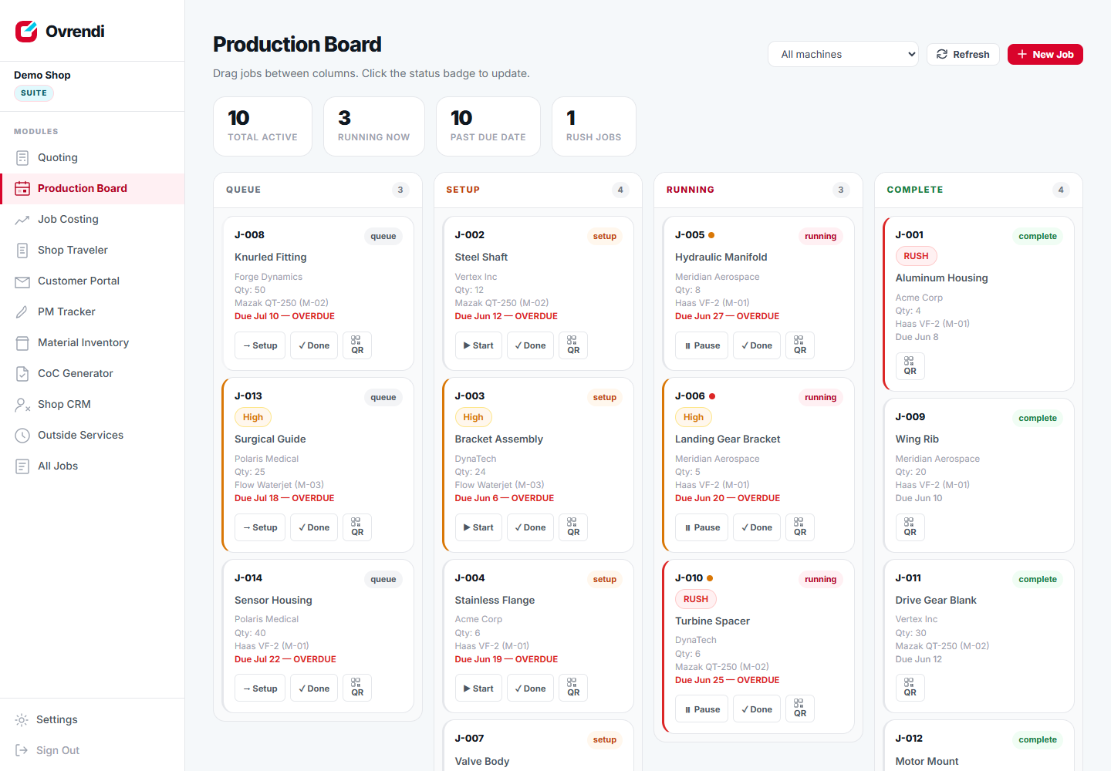Open the Production Board module

93,189
